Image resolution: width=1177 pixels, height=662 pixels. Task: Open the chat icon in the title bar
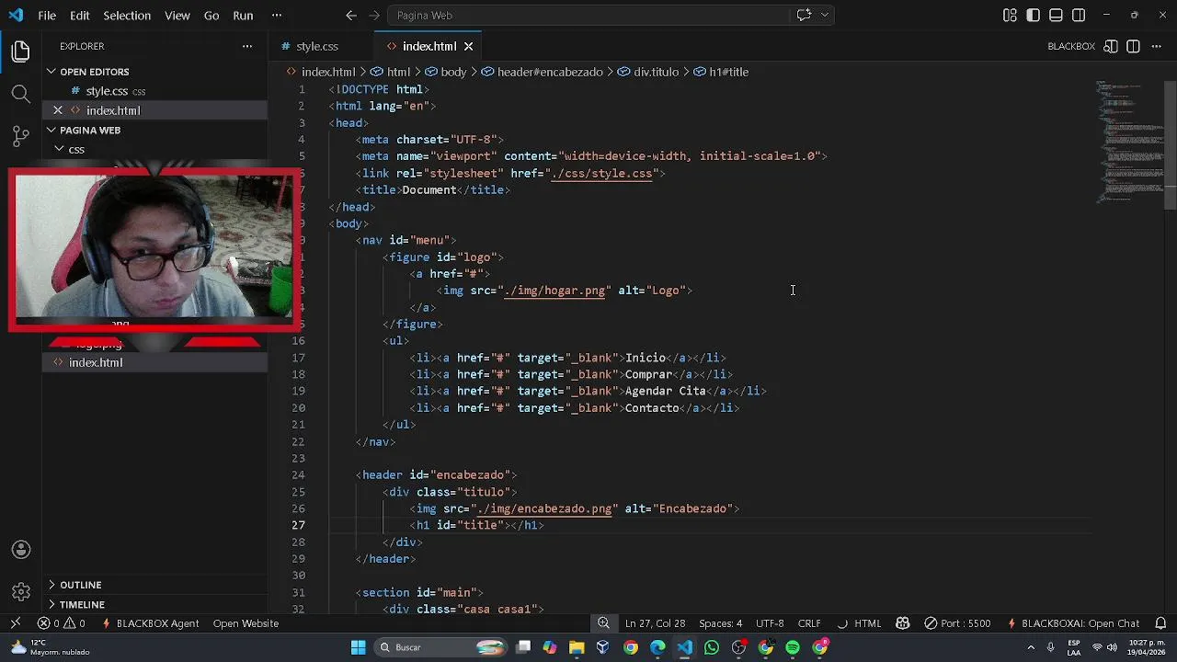[804, 15]
